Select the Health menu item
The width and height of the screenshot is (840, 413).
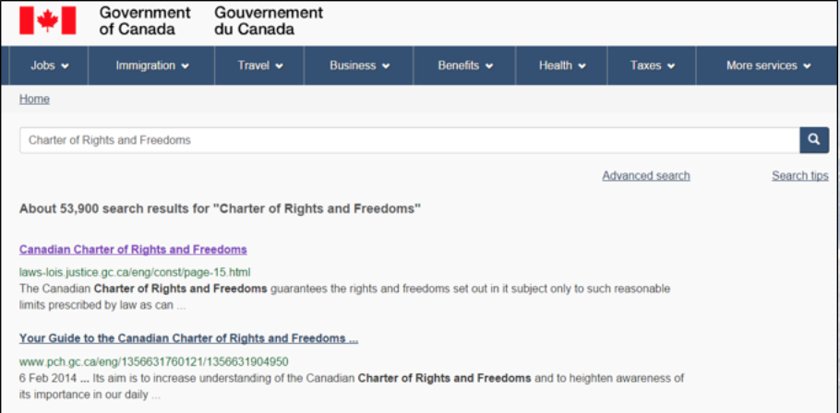click(562, 65)
